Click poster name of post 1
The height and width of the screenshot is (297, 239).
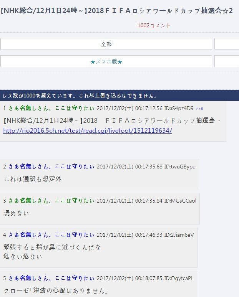pos(51,108)
